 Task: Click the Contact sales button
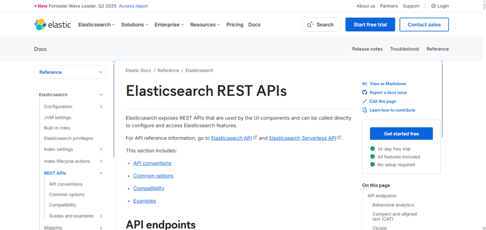click(424, 25)
